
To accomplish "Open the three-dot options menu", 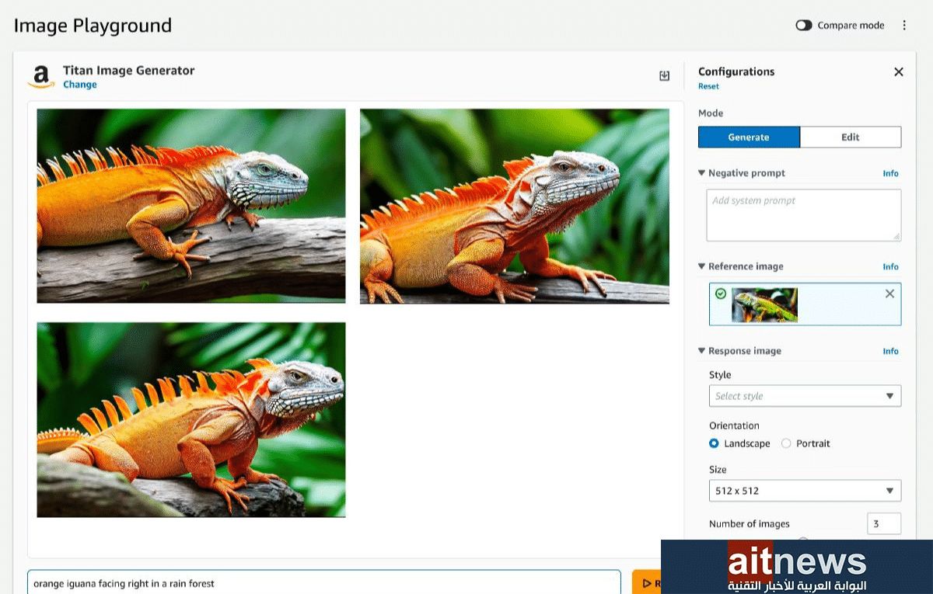I will [x=904, y=26].
